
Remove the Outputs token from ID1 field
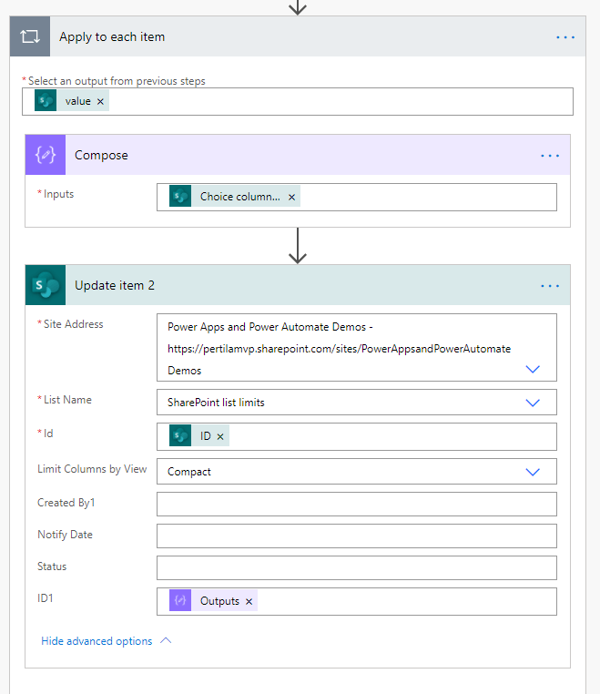(249, 602)
